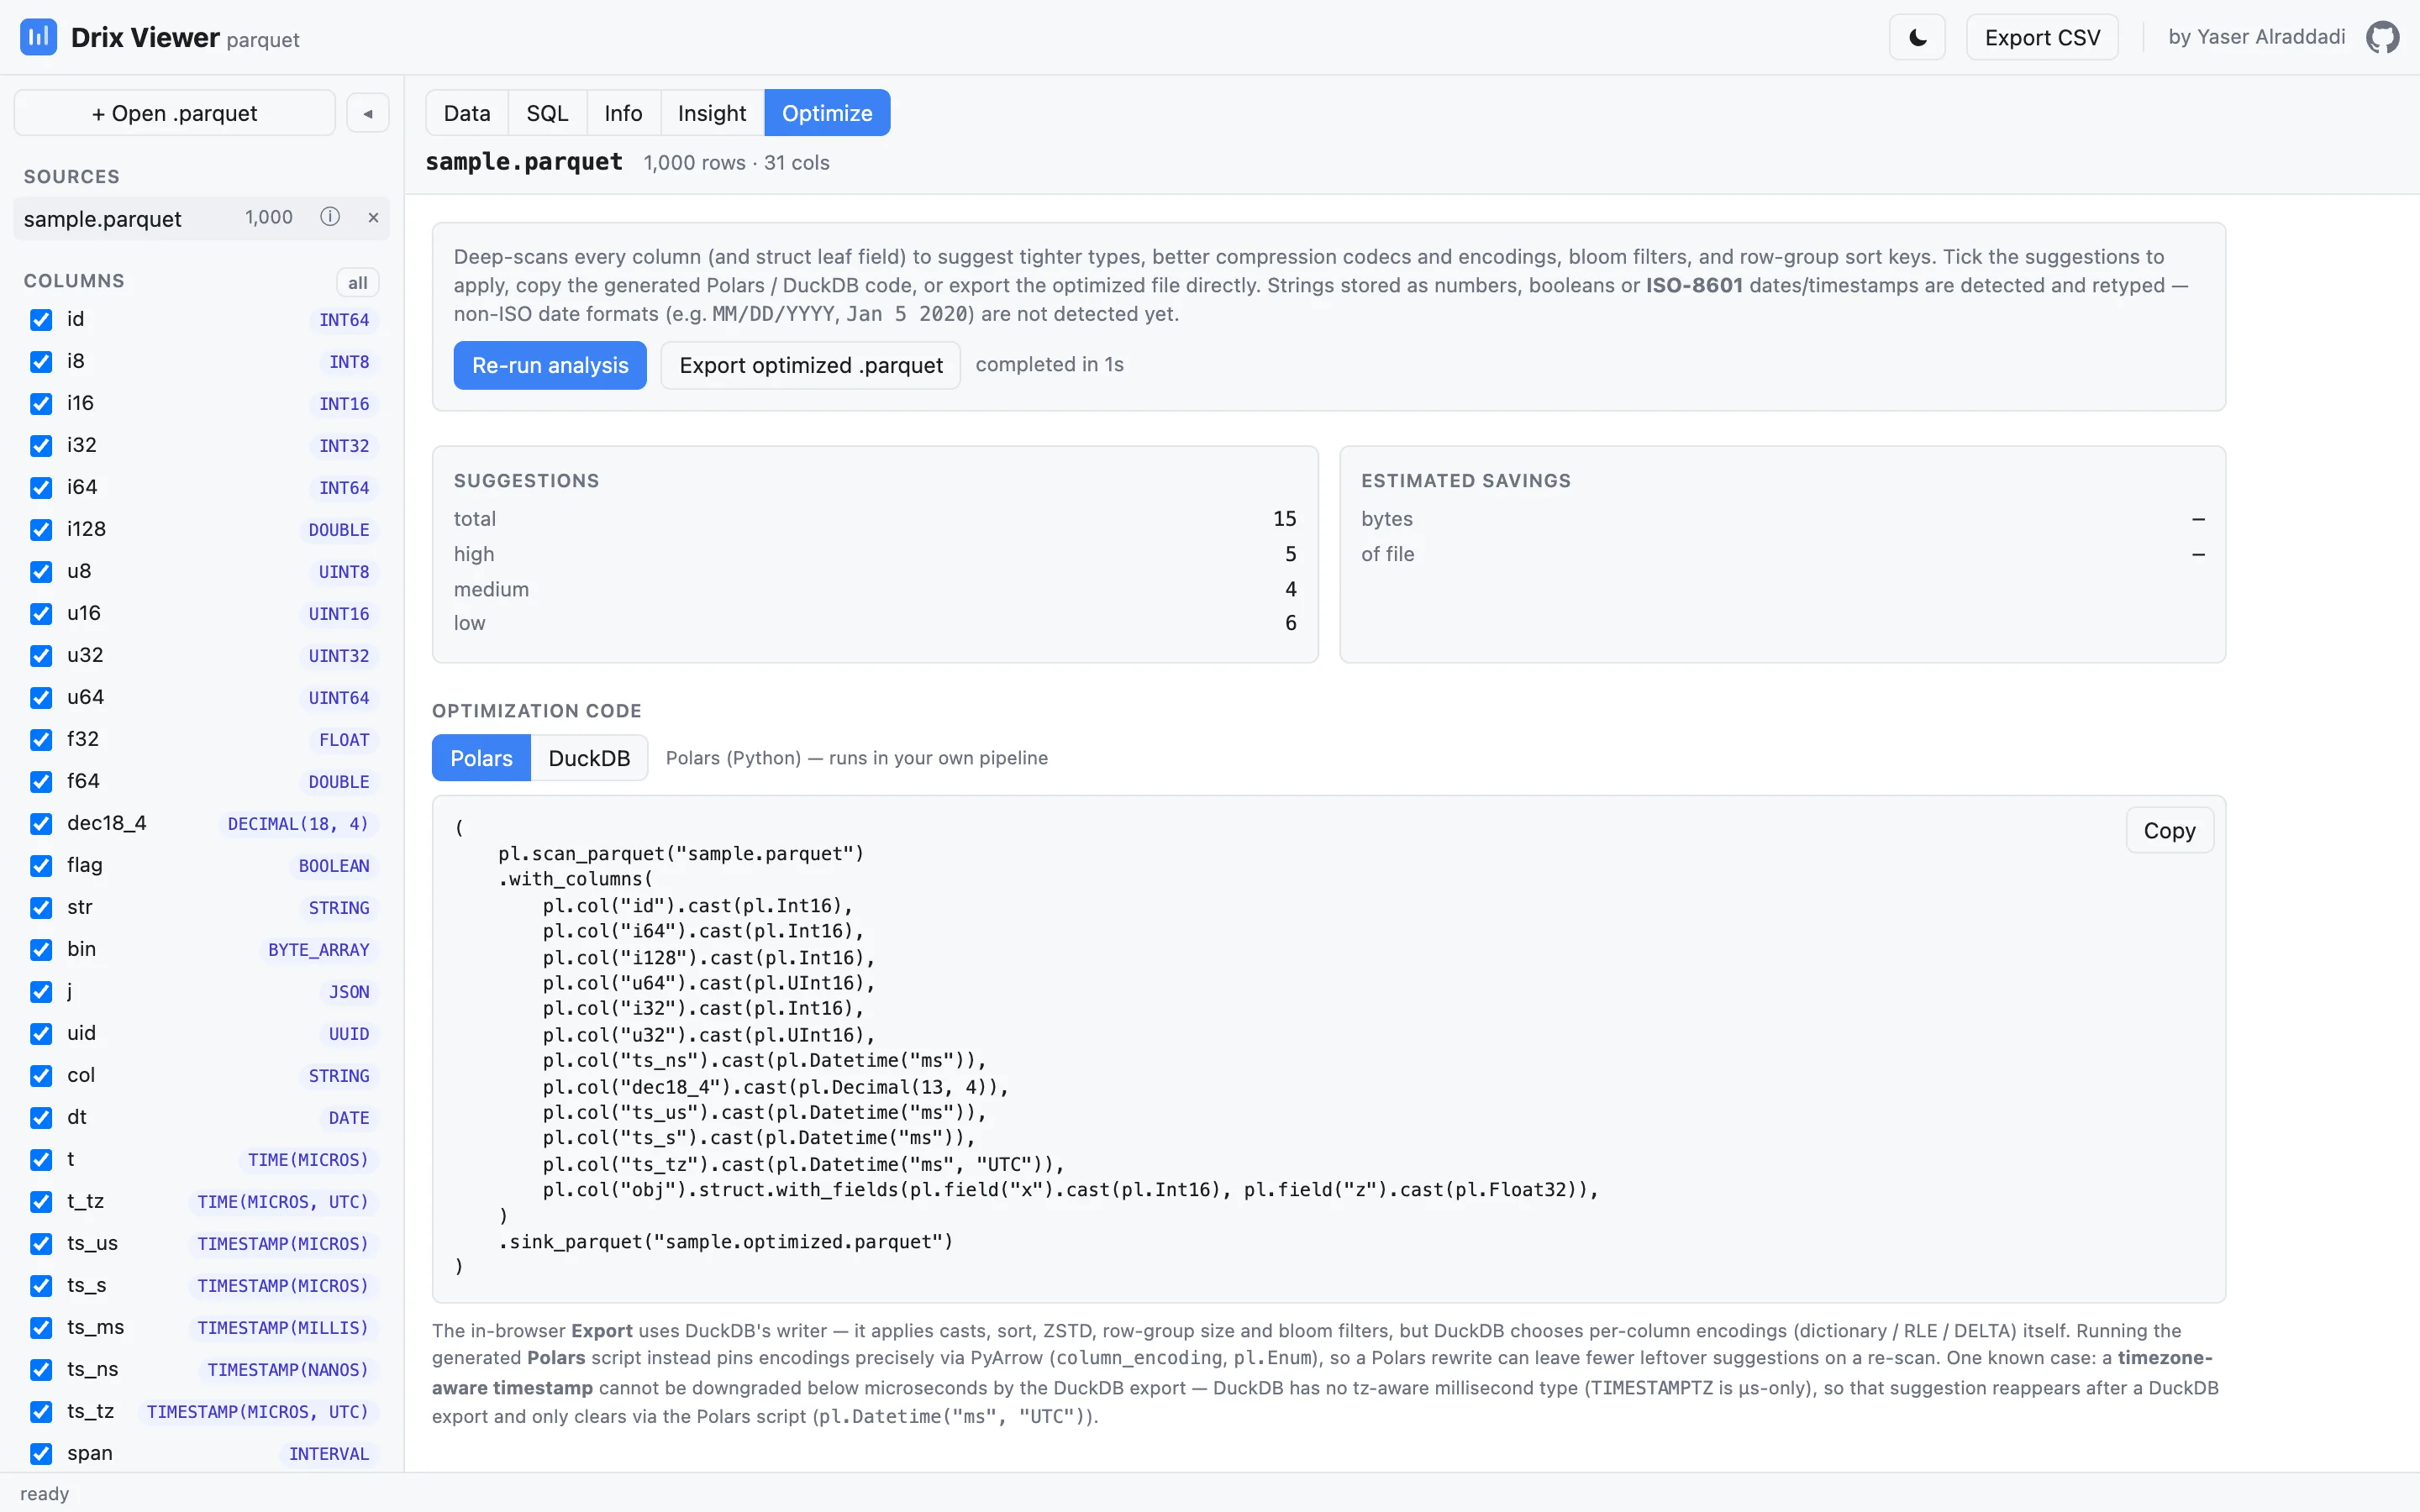Image resolution: width=2420 pixels, height=1512 pixels.
Task: Click the 'bytes' estimated savings row
Action: (x=1782, y=519)
